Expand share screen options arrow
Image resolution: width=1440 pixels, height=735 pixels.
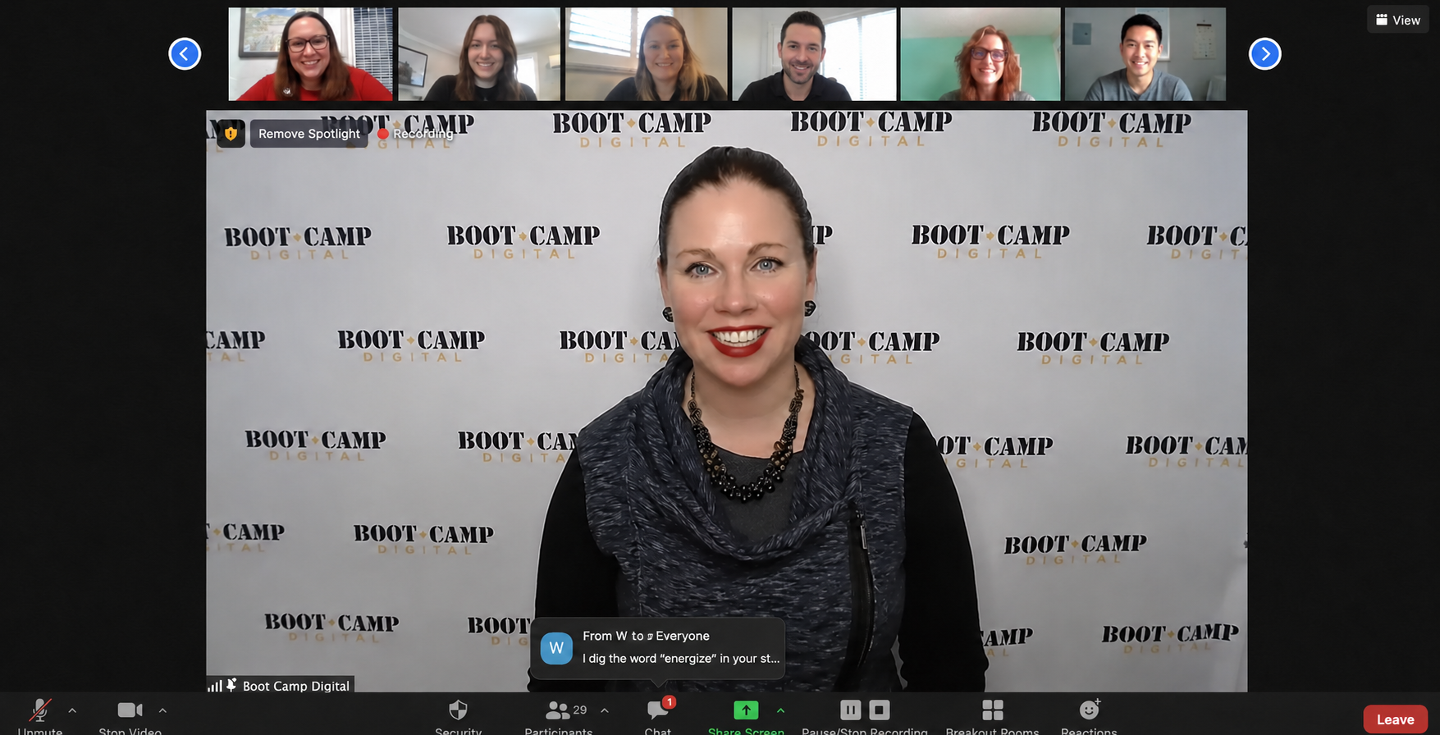pyautogui.click(x=780, y=710)
